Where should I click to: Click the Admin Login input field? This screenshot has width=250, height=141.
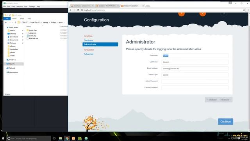tap(195, 75)
